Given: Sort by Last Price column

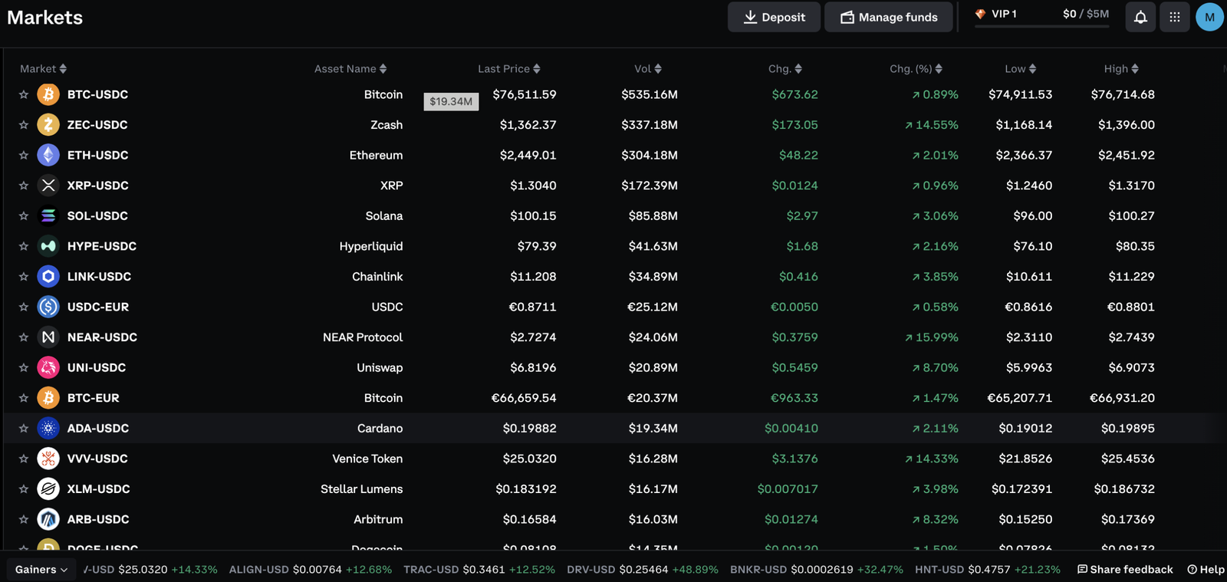Looking at the screenshot, I should 509,68.
